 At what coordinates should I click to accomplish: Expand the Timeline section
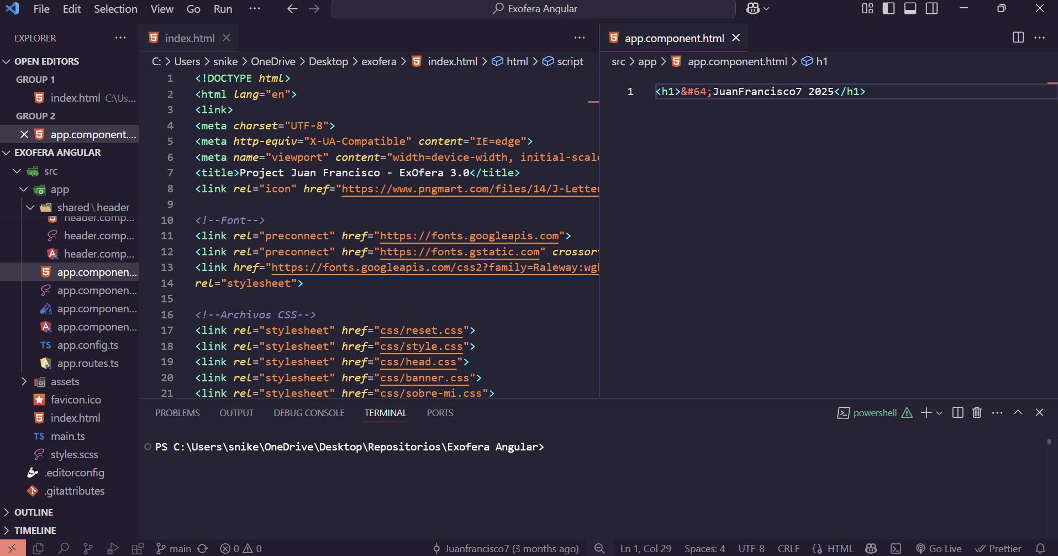pyautogui.click(x=7, y=531)
